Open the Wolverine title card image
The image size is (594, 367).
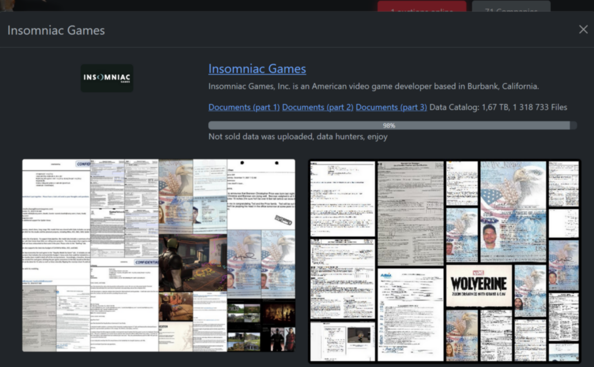click(479, 286)
